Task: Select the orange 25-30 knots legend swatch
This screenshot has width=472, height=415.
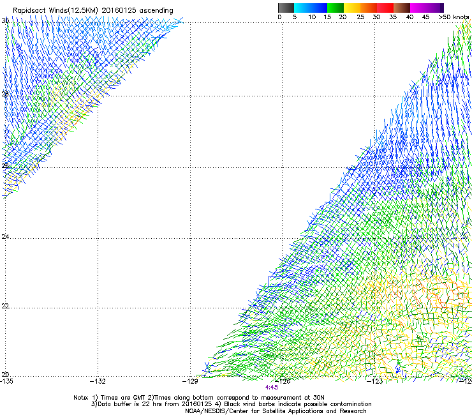Action: point(369,8)
